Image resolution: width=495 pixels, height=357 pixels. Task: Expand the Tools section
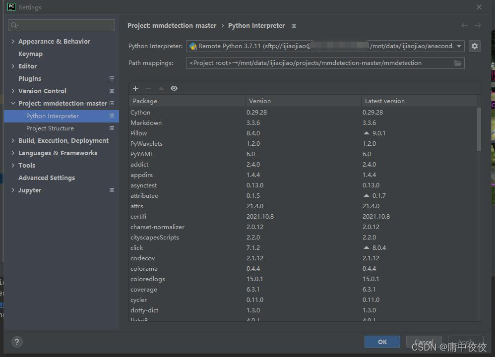(x=13, y=165)
